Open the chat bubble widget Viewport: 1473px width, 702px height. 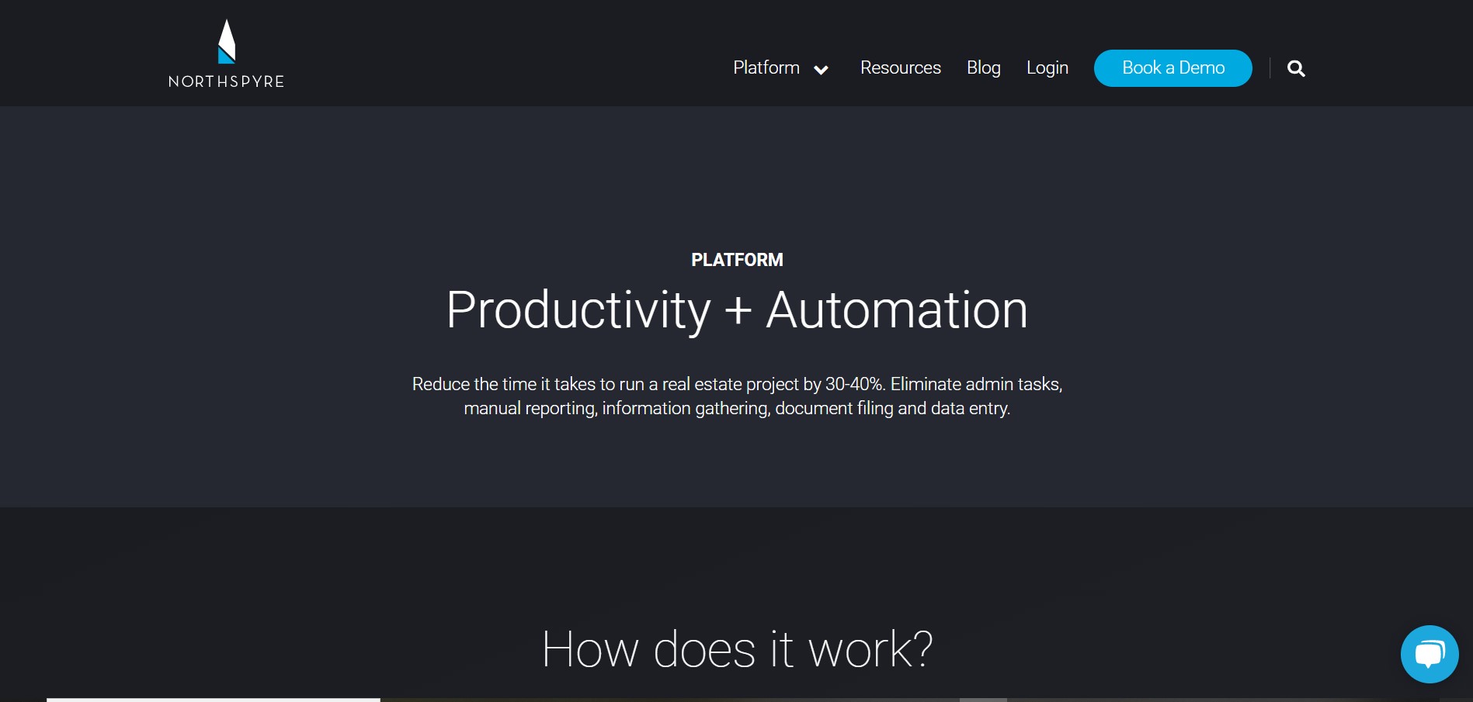[1430, 654]
